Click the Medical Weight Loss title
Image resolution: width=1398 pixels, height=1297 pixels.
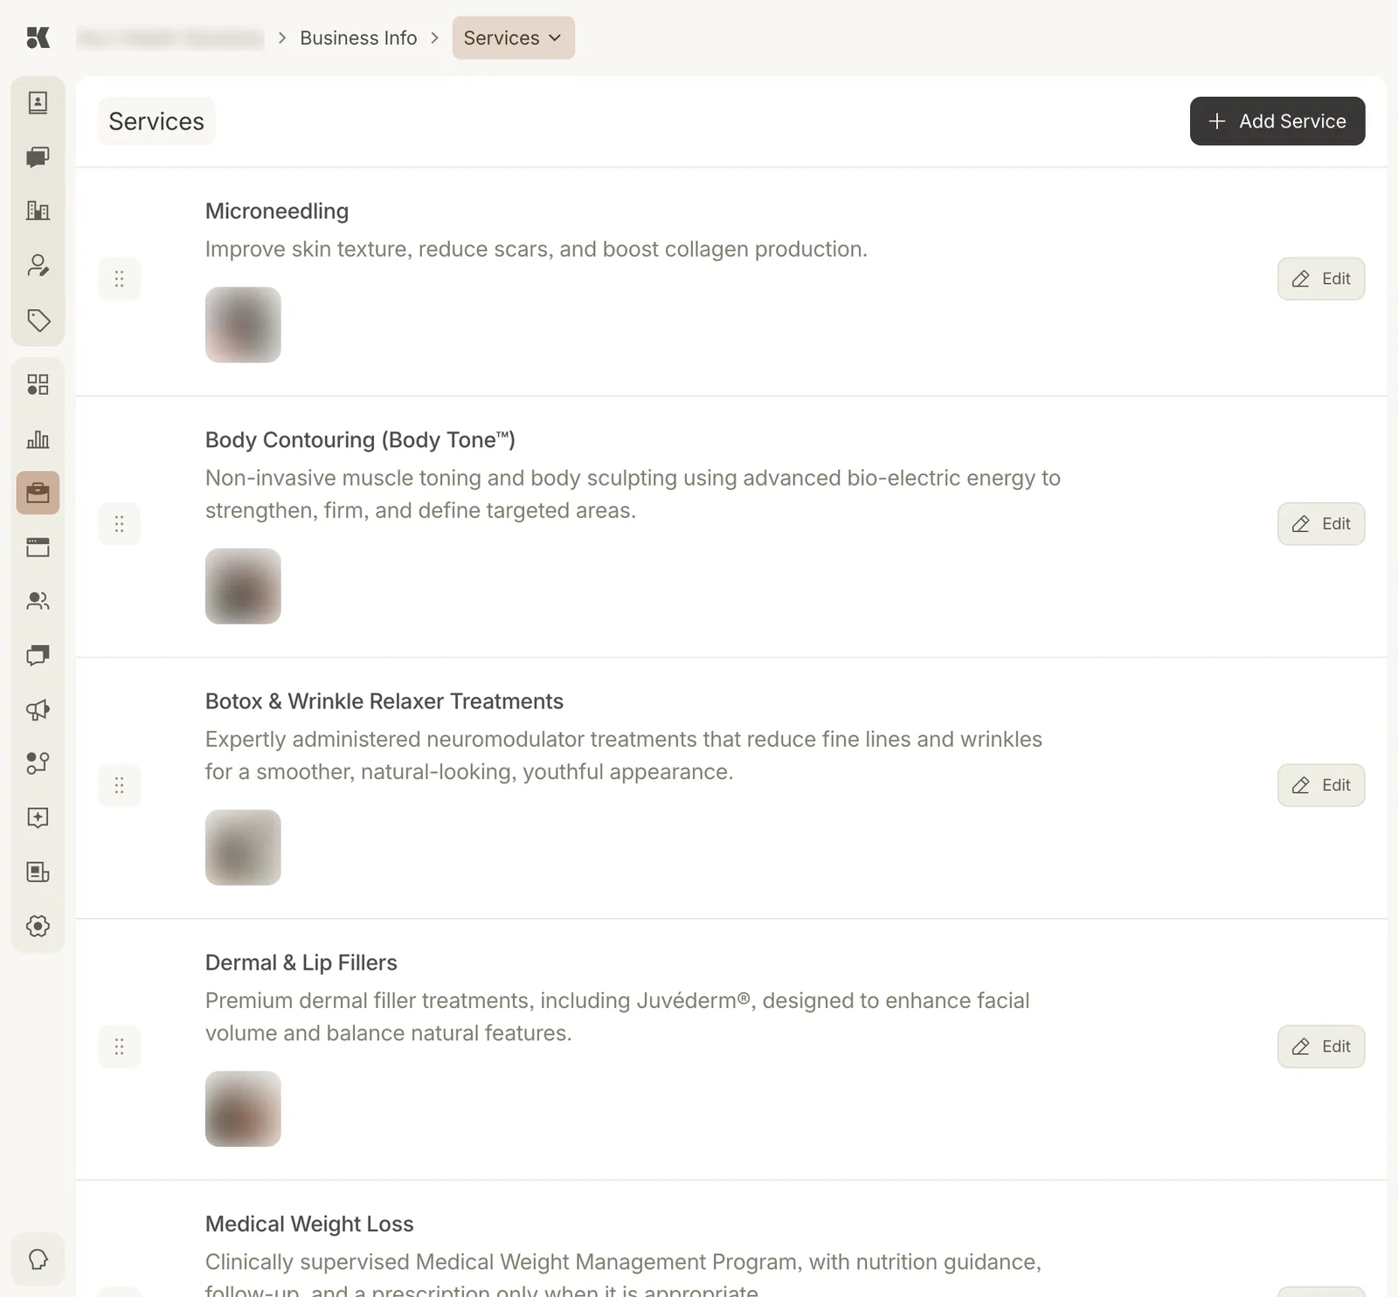pyautogui.click(x=309, y=1224)
